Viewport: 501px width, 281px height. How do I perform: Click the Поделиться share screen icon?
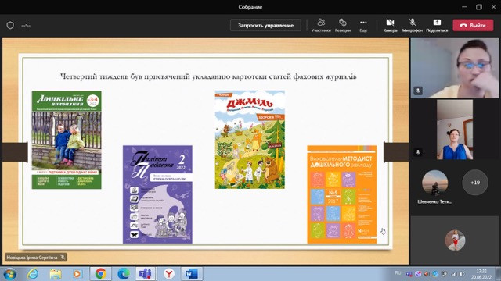coord(437,25)
